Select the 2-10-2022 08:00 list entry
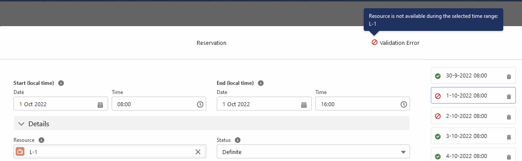The width and height of the screenshot is (522, 161). coord(473,116)
